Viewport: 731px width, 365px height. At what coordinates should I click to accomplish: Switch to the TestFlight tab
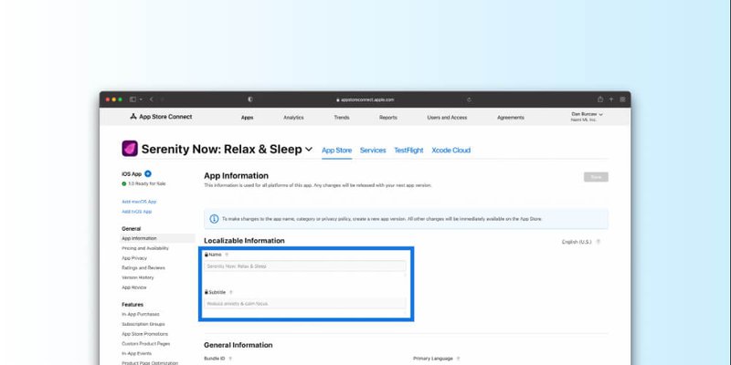pos(408,151)
